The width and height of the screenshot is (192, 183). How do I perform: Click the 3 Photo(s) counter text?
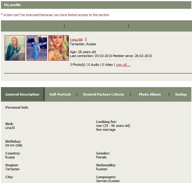pyautogui.click(x=78, y=65)
